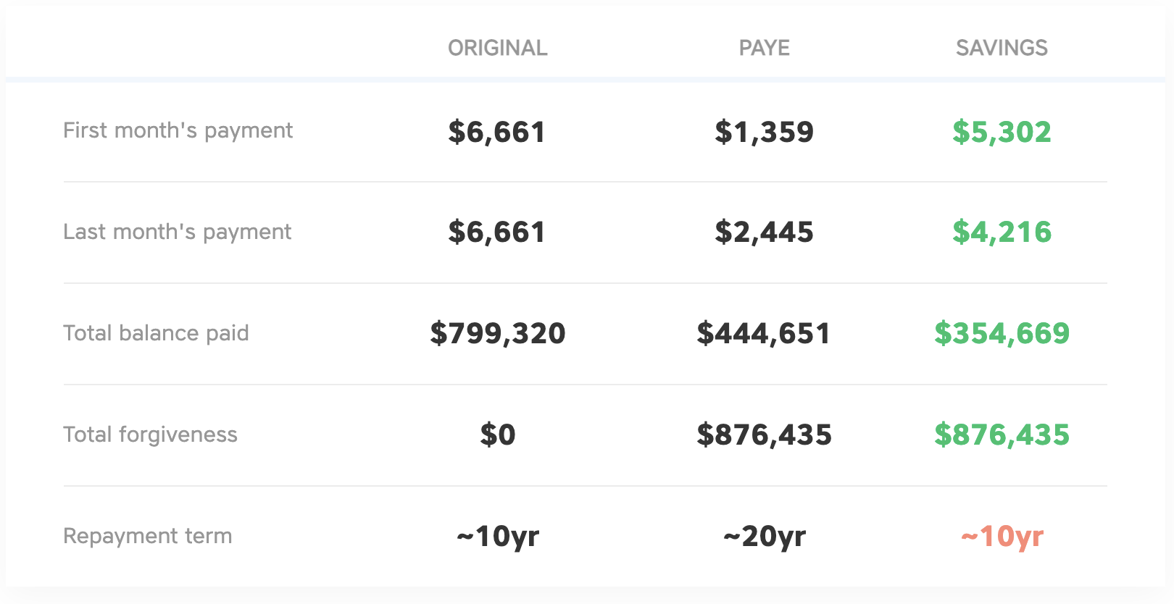The height and width of the screenshot is (604, 1174).
Task: Click the Total forgiveness row label
Action: click(150, 435)
